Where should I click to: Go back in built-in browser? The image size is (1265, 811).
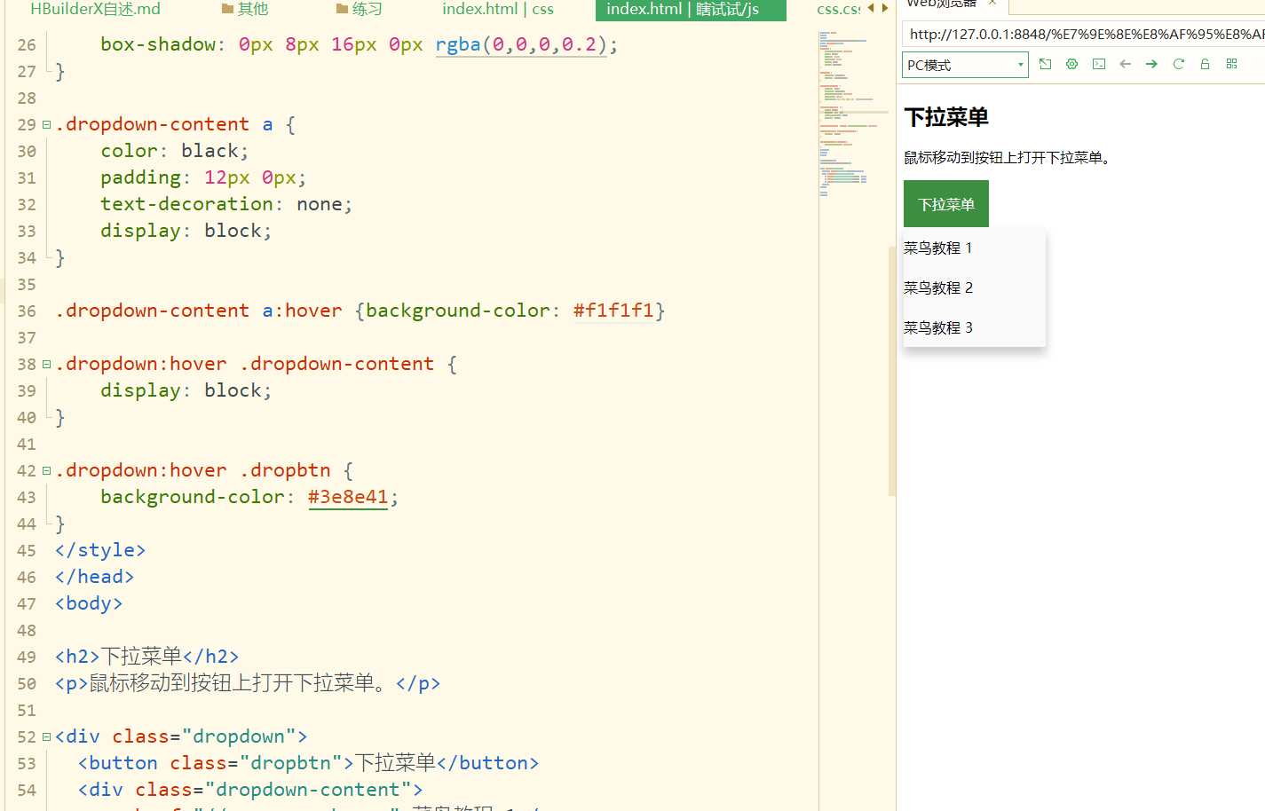click(x=1126, y=64)
